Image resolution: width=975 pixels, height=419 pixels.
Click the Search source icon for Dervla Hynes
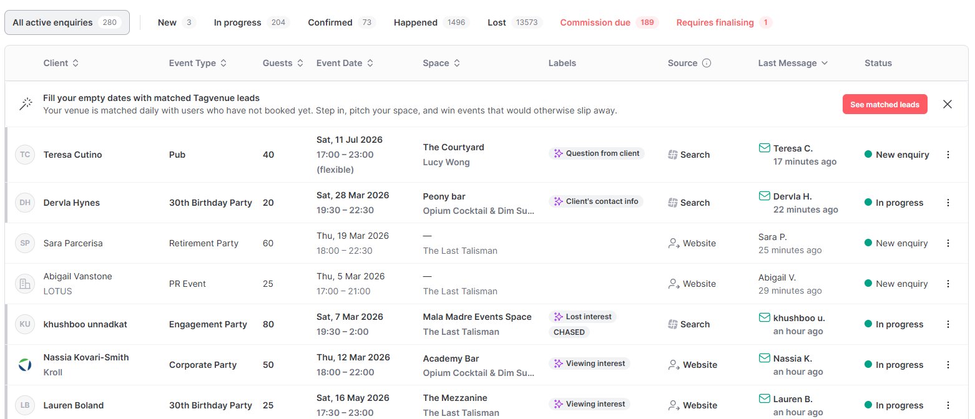[673, 203]
